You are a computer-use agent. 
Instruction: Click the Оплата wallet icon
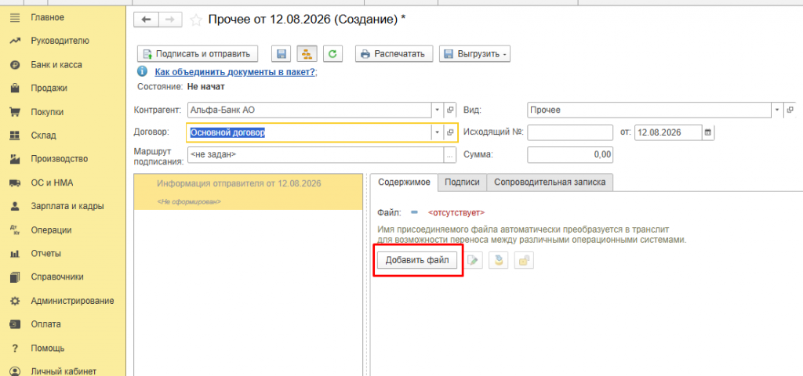coord(15,324)
